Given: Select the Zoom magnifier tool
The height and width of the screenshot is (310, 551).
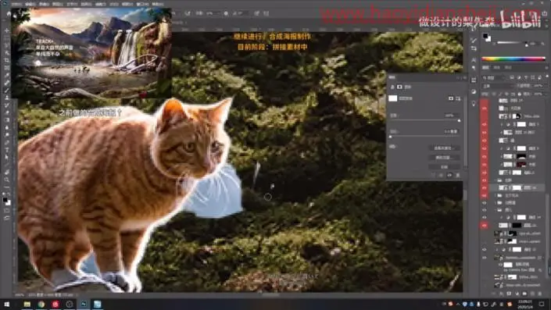Looking at the screenshot, I should pyautogui.click(x=7, y=180).
